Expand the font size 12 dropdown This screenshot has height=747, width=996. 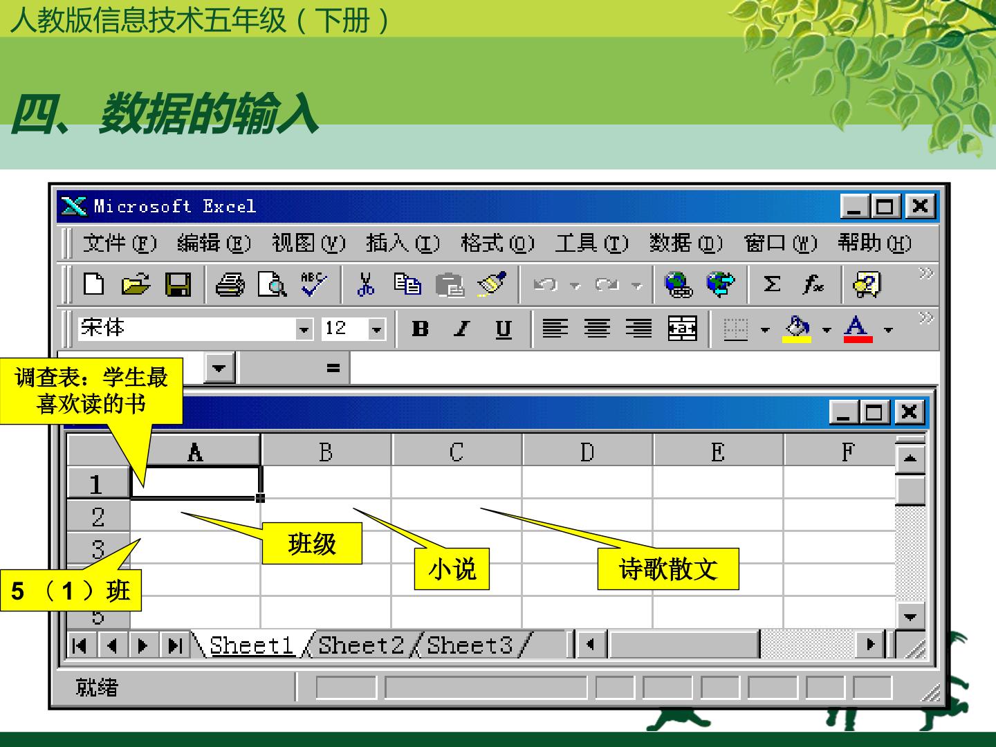(x=376, y=329)
